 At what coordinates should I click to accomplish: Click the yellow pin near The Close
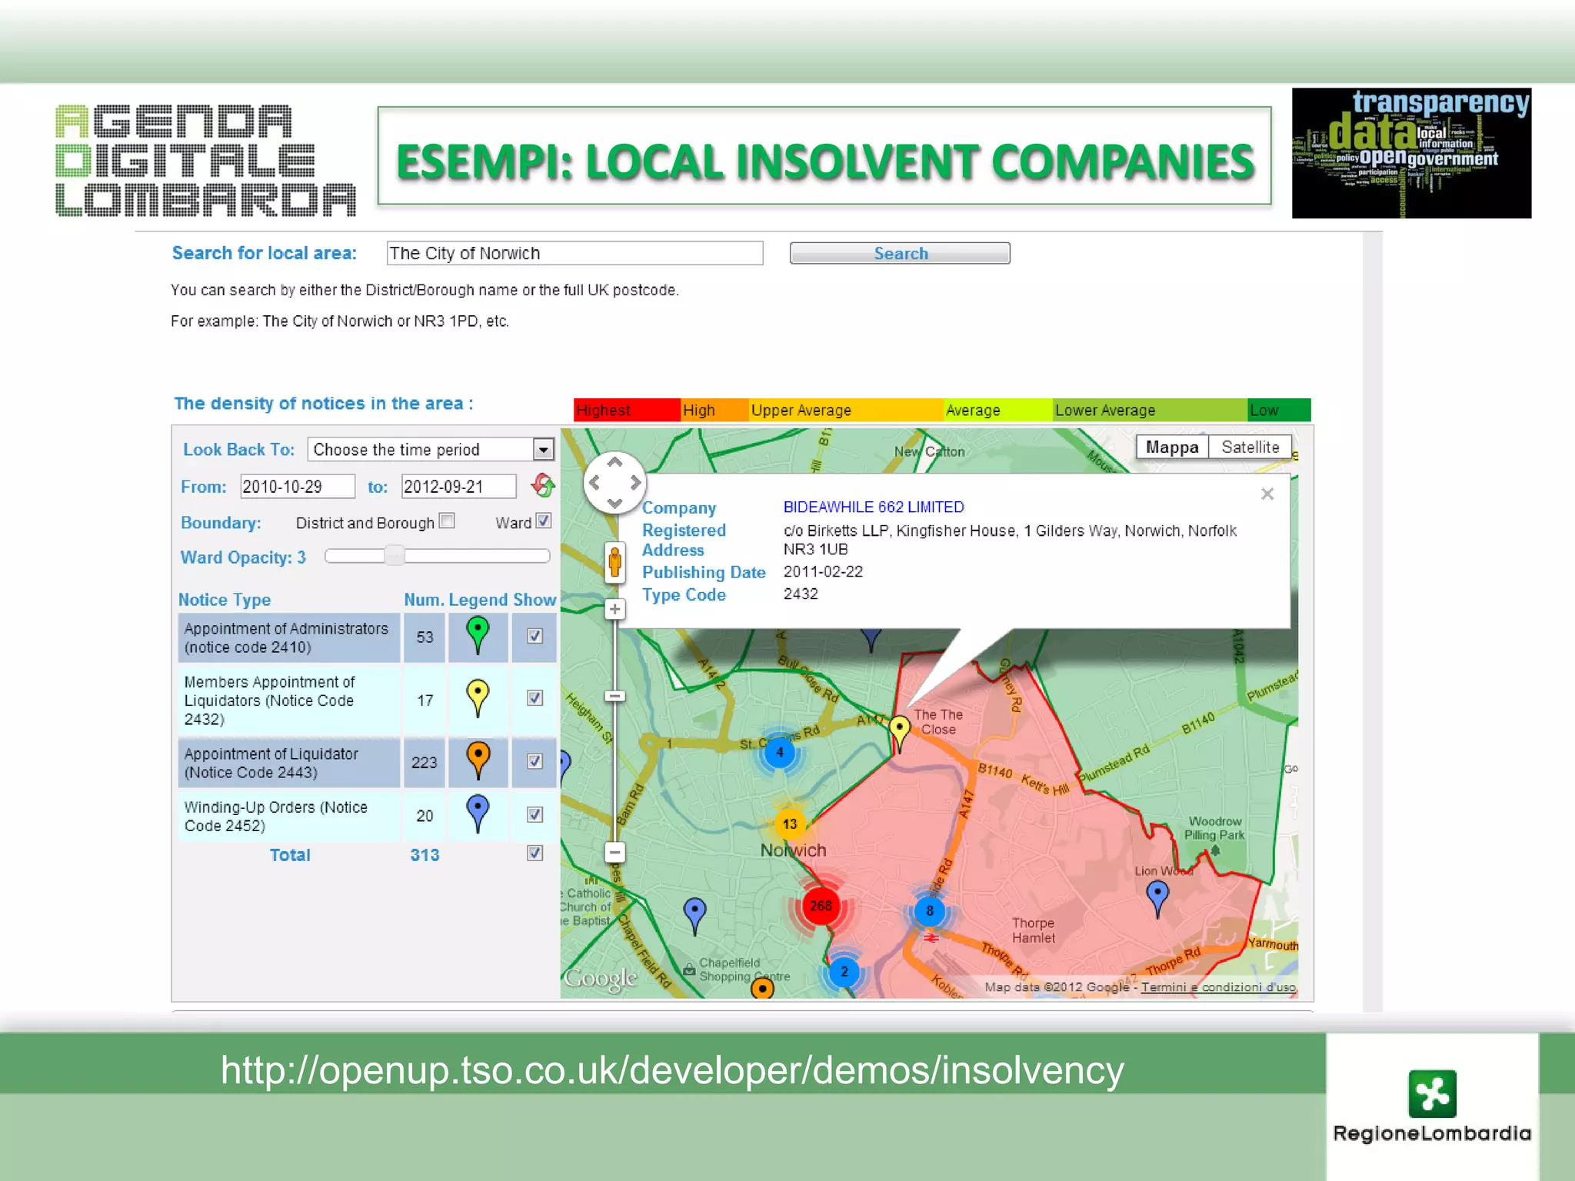click(899, 728)
